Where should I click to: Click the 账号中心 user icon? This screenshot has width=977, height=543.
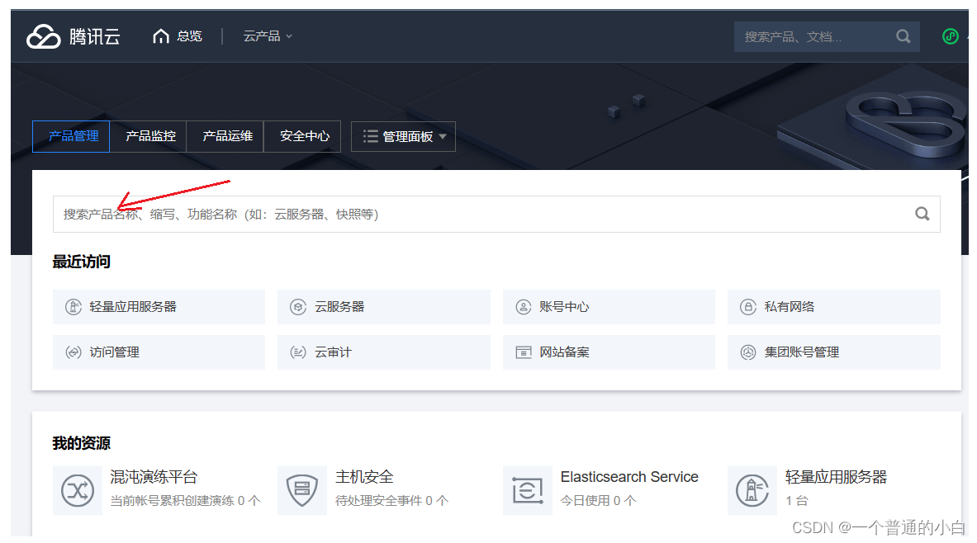click(524, 307)
